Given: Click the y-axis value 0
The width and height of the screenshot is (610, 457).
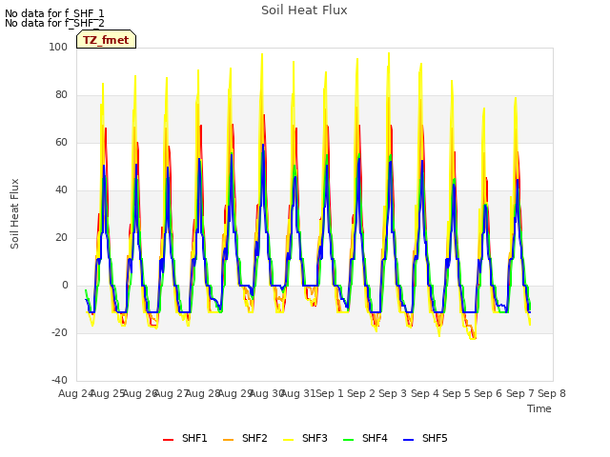Looking at the screenshot, I should [65, 286].
